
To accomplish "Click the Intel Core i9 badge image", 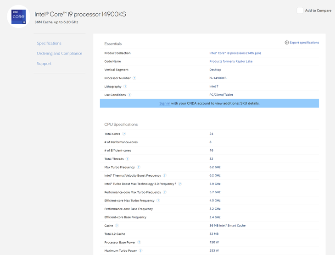I will click(18, 16).
